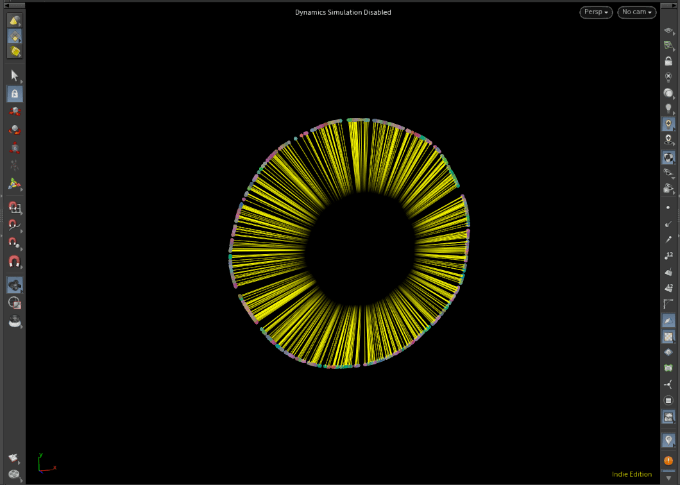This screenshot has width=680, height=485.
Task: Click the XYZ orientation axis gizmo
Action: 44,463
